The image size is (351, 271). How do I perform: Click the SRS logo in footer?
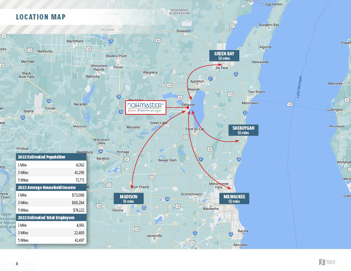(327, 262)
